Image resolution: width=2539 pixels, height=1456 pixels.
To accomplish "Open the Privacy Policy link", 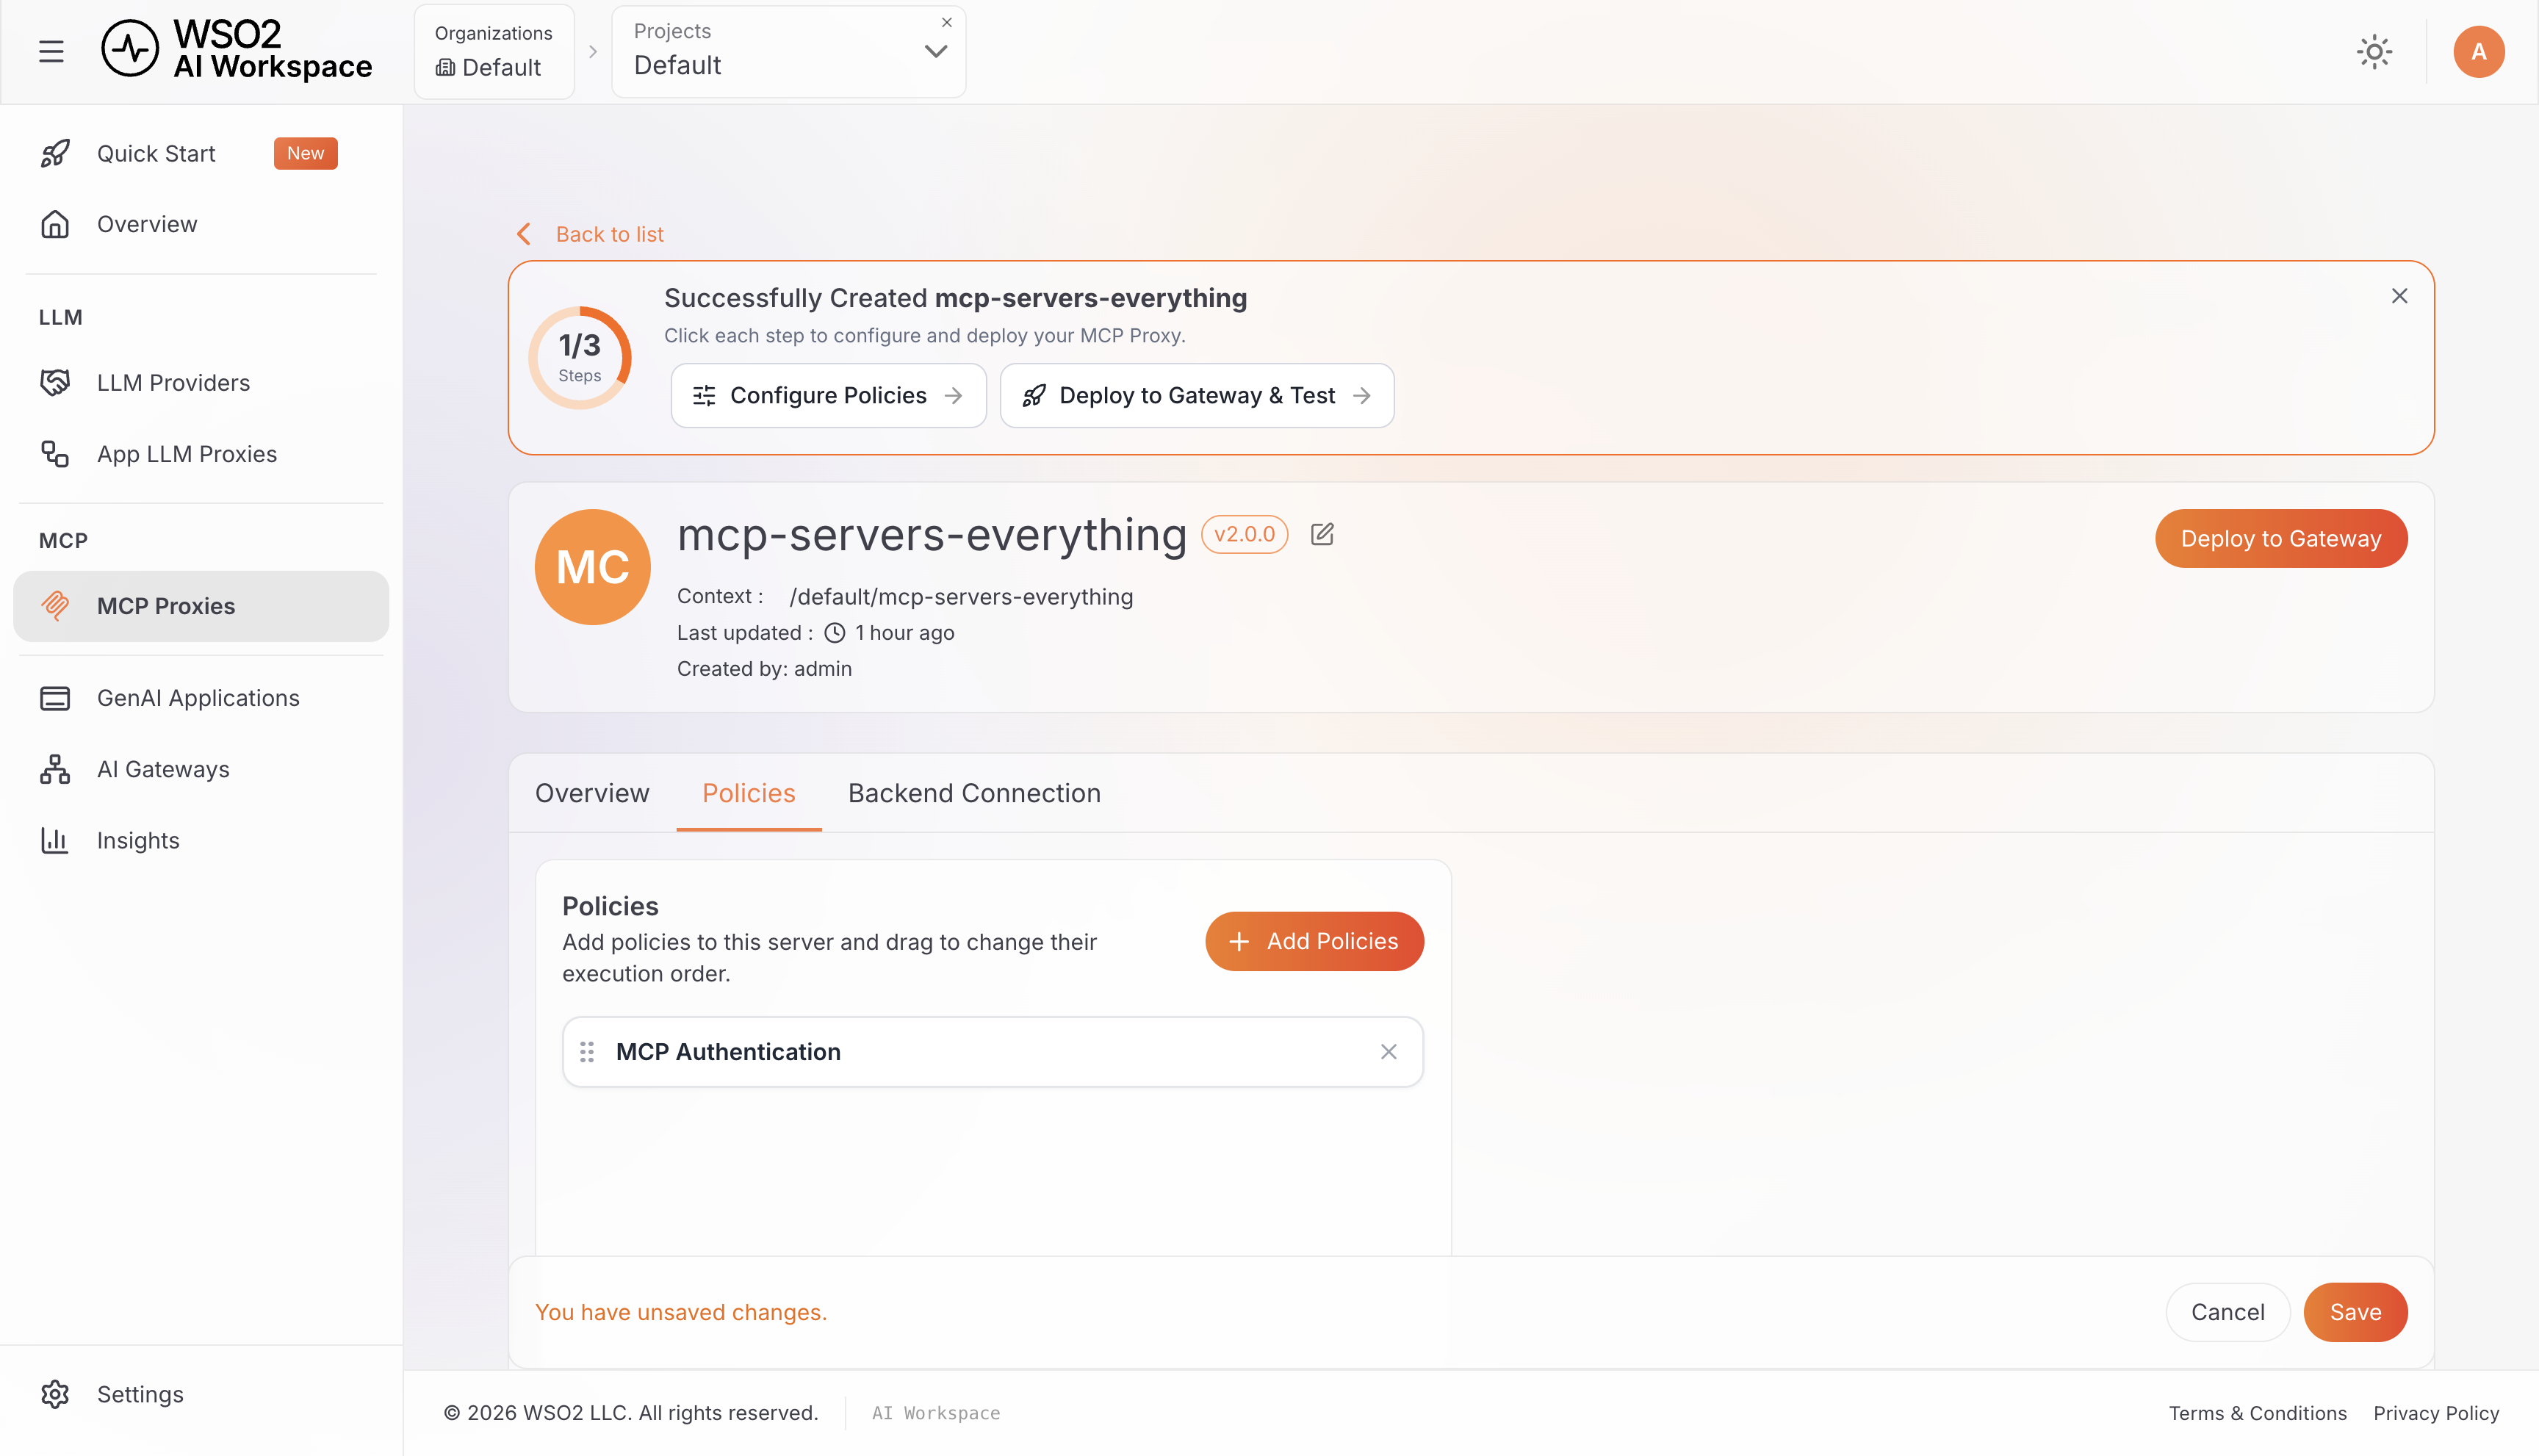I will (2436, 1413).
